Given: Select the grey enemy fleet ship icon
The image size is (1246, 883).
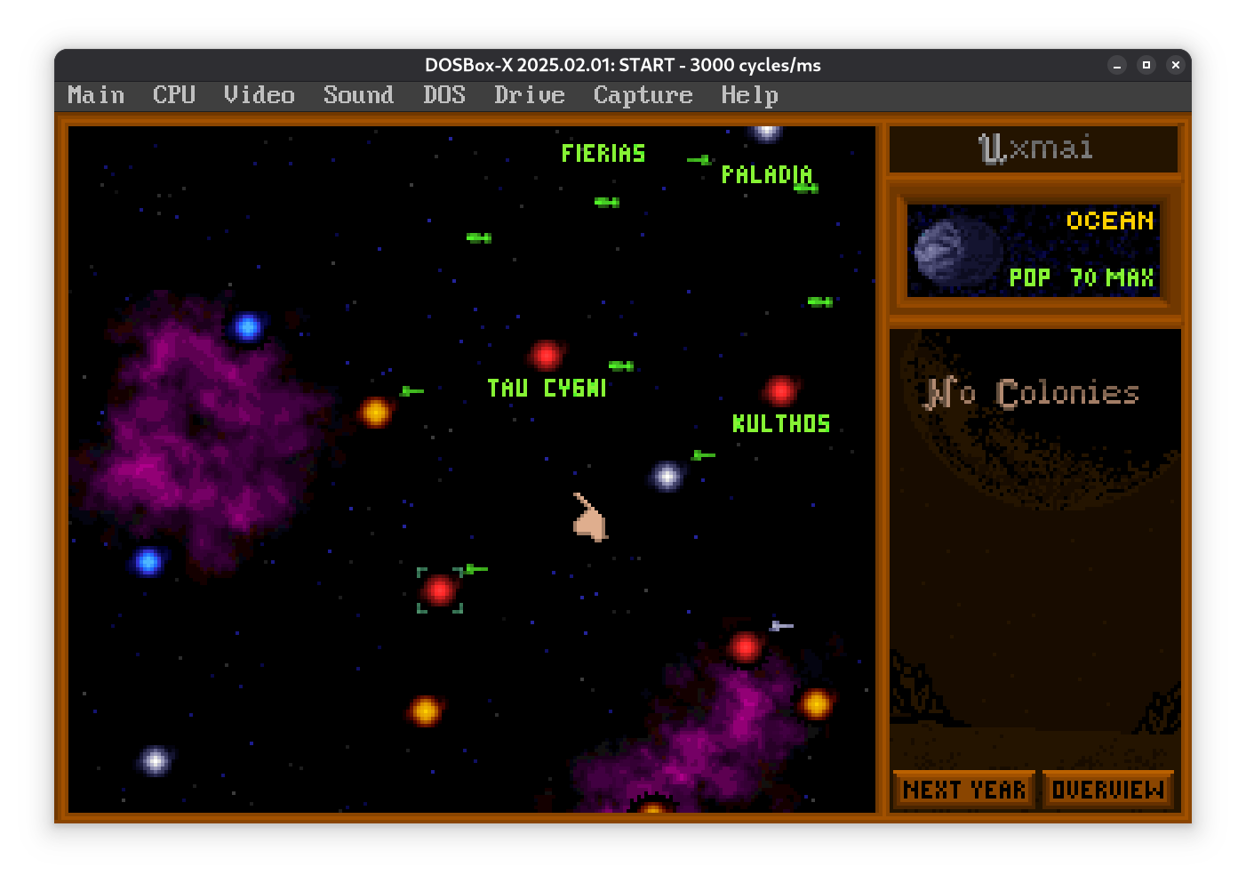Looking at the screenshot, I should pos(780,626).
